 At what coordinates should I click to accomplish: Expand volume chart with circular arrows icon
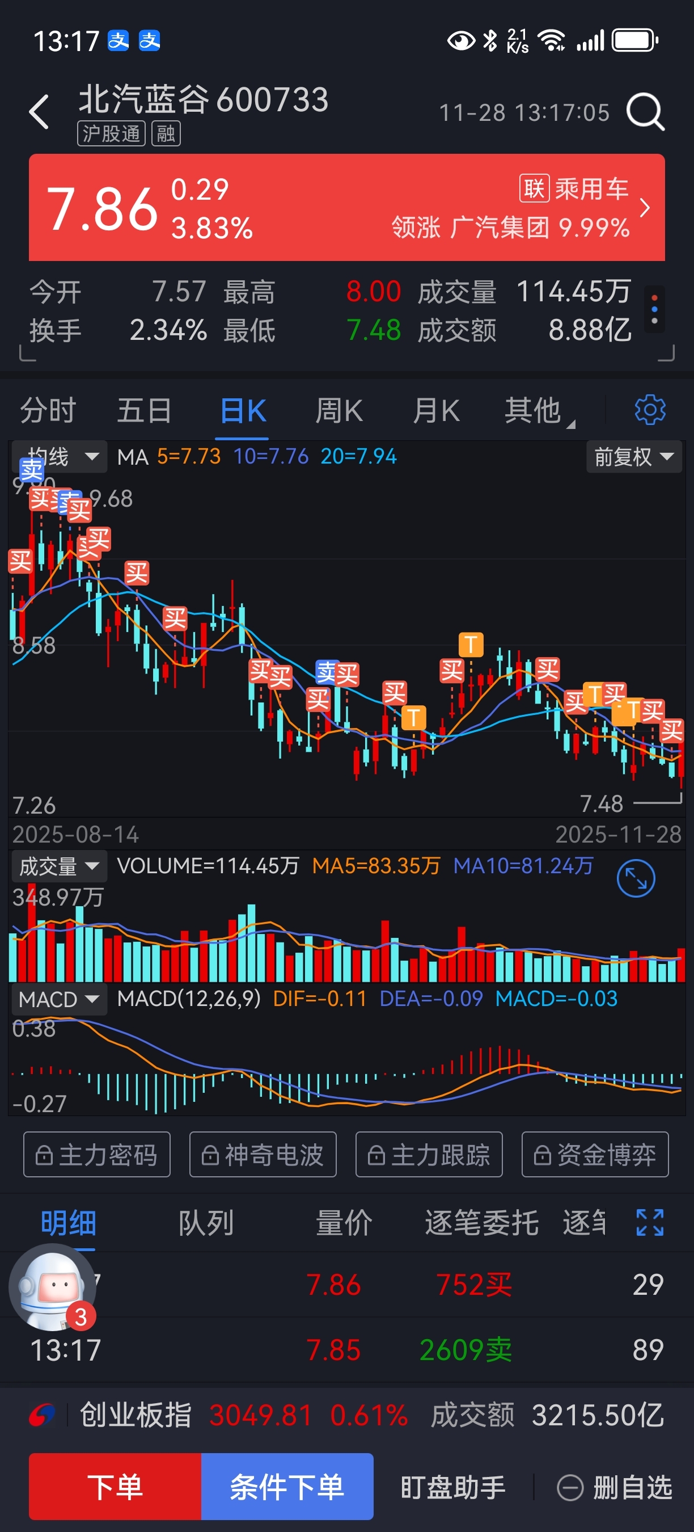click(636, 878)
